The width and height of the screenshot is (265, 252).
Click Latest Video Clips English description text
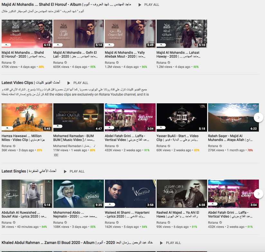pos(97,94)
